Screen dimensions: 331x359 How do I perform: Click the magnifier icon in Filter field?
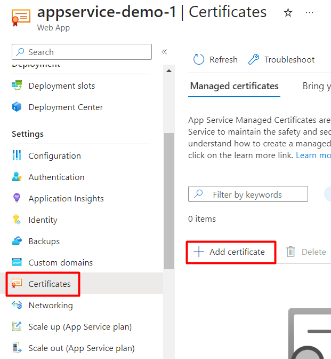tap(198, 194)
